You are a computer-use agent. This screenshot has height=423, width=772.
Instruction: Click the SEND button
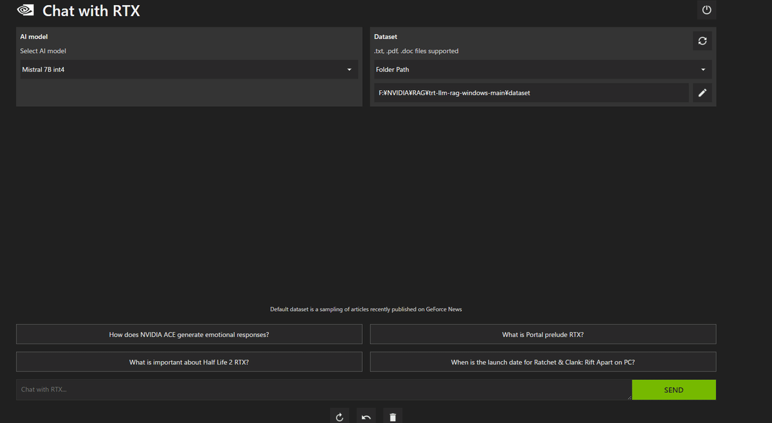tap(674, 390)
